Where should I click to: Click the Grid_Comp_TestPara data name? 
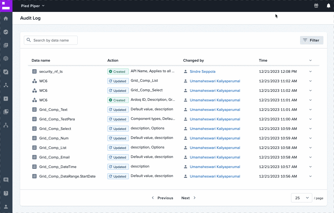point(57,119)
